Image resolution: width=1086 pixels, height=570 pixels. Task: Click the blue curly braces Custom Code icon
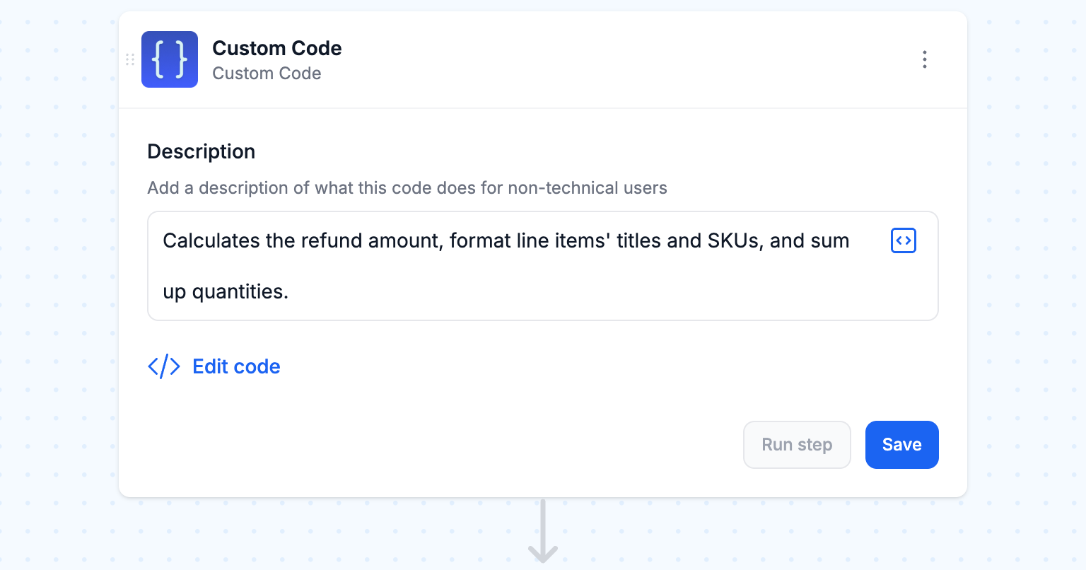[x=170, y=59]
